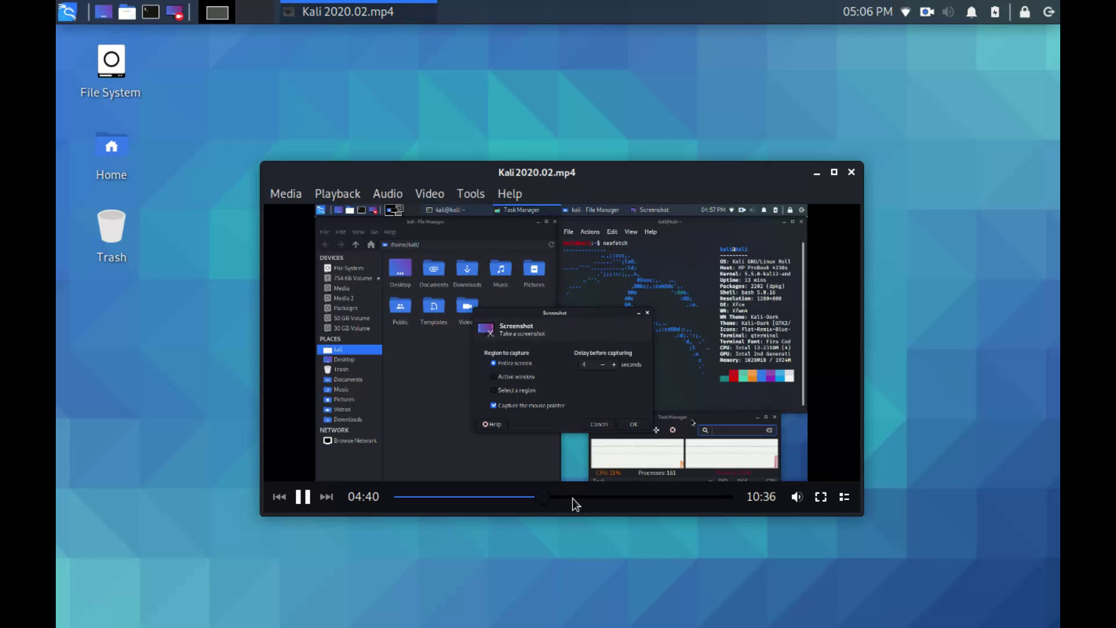Log out using the tray logout icon
This screenshot has width=1116, height=628.
[x=1049, y=12]
